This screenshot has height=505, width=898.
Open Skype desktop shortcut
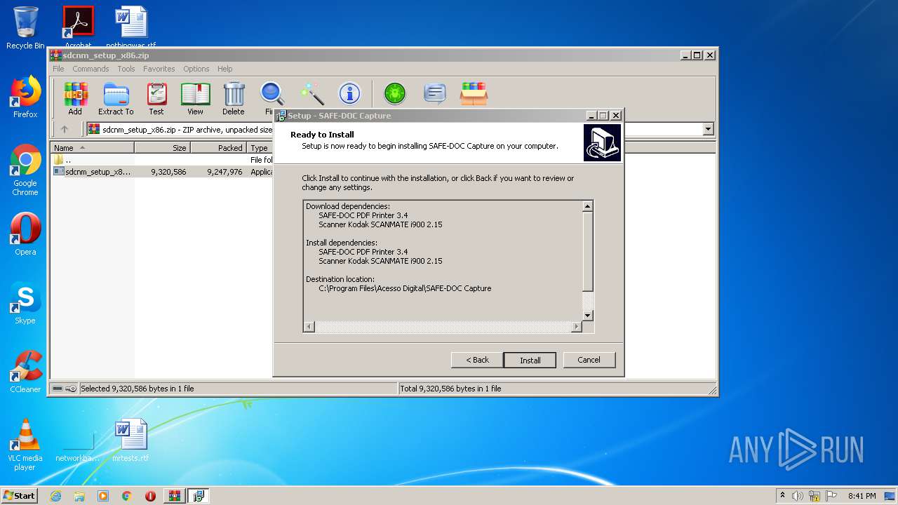(25, 303)
